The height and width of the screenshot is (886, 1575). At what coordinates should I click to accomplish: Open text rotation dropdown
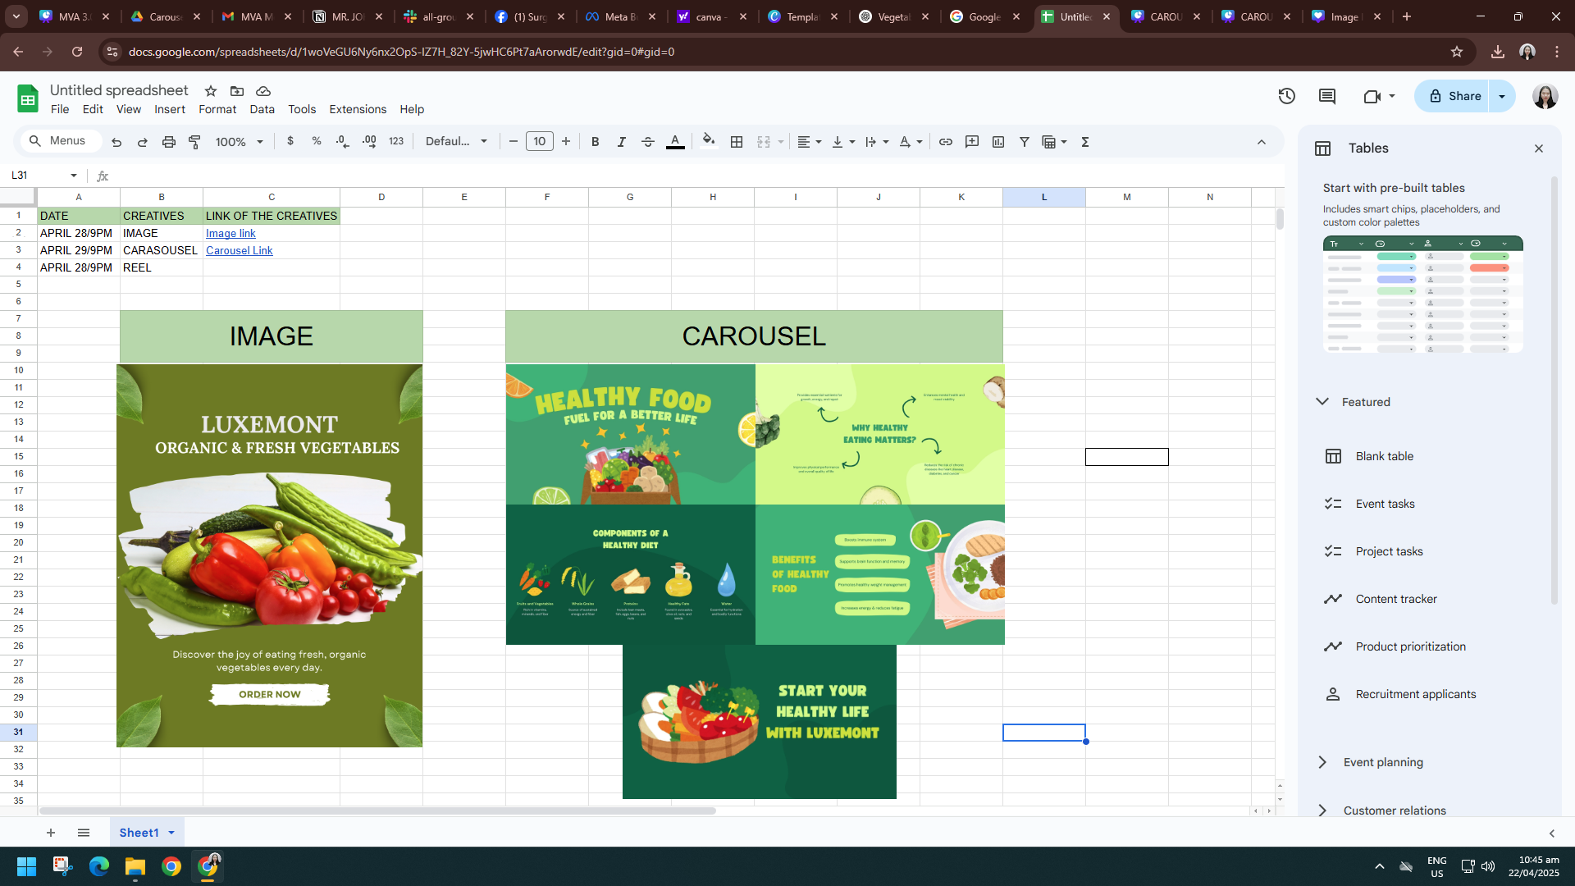[911, 142]
